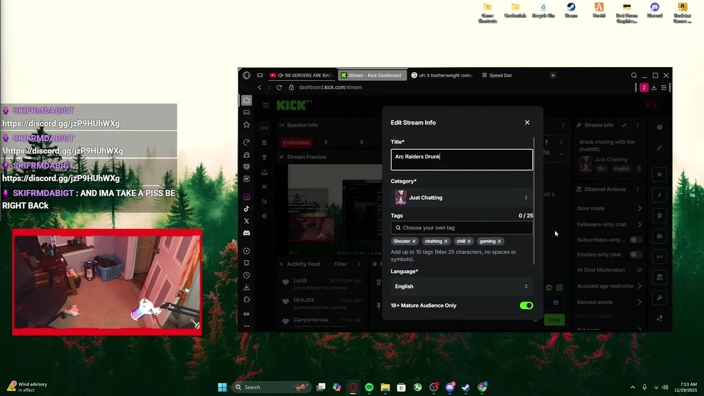Screen dimensions: 704x396
Task: Switch to R6 SERVERS ARE BACK YouTube tab
Action: pyautogui.click(x=301, y=75)
